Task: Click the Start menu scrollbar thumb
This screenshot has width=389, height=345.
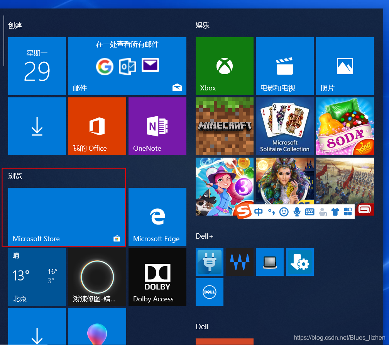Action: pyautogui.click(x=4, y=41)
